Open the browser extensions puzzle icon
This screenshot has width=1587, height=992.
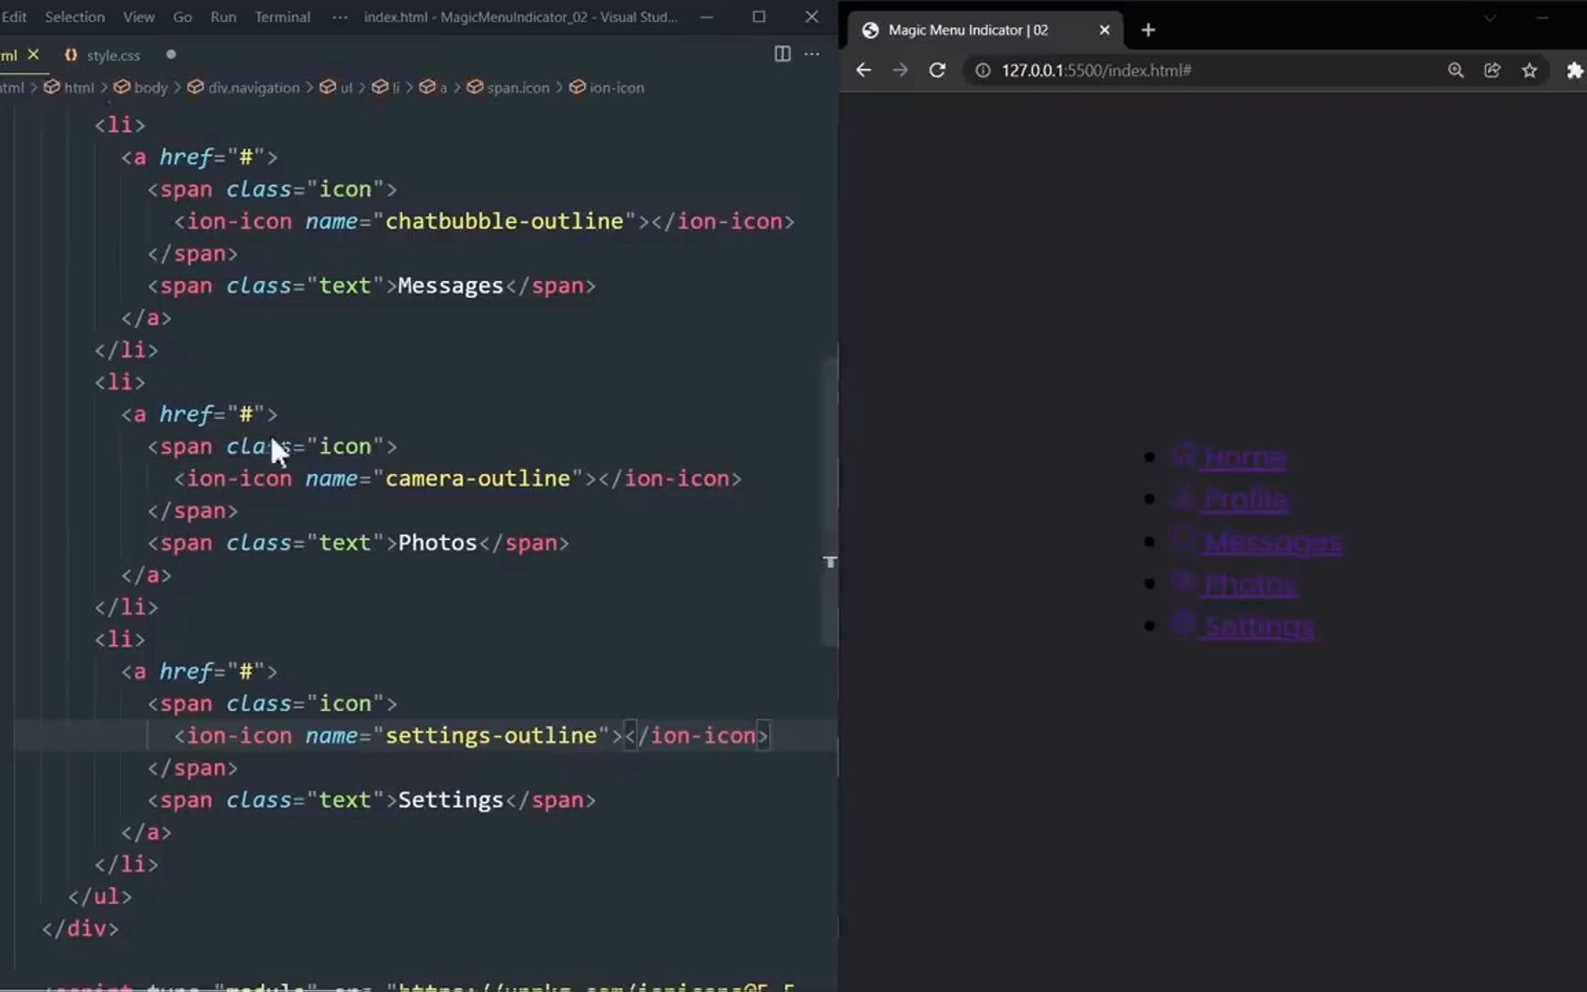[1574, 71]
